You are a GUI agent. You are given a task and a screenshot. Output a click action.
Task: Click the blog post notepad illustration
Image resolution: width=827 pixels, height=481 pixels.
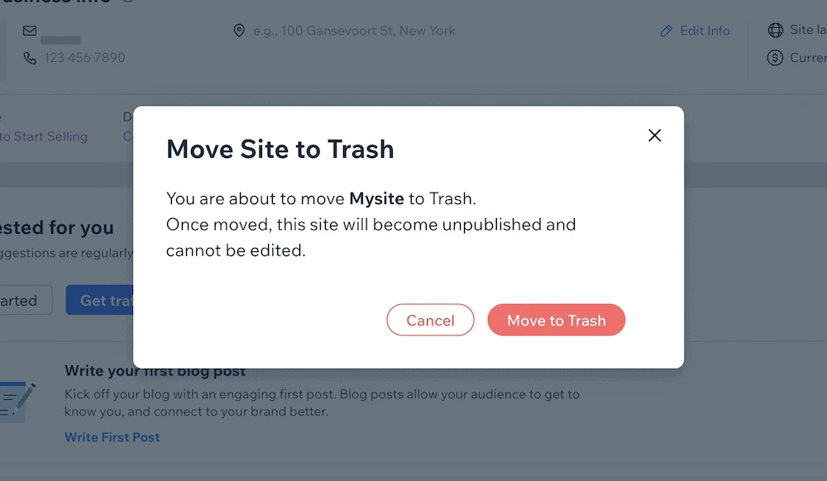coord(17,402)
